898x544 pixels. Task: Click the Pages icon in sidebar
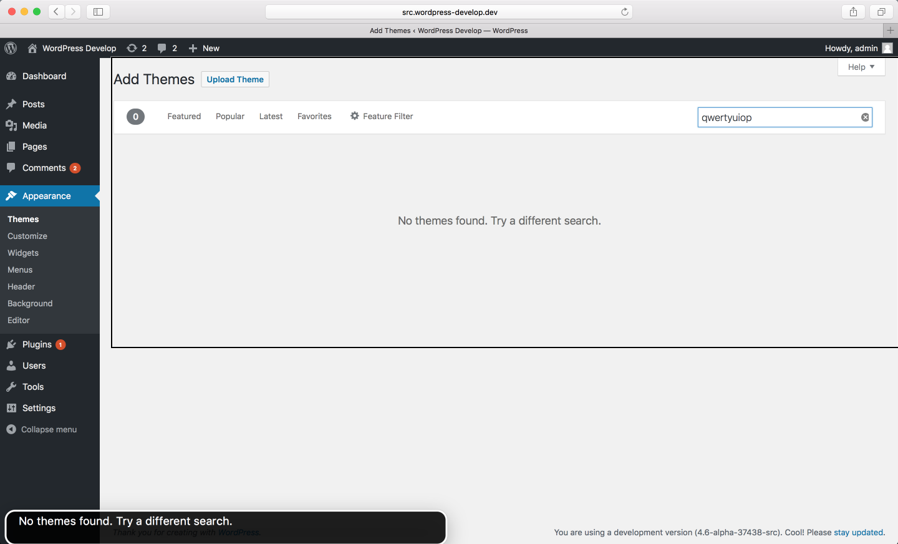pyautogui.click(x=11, y=147)
